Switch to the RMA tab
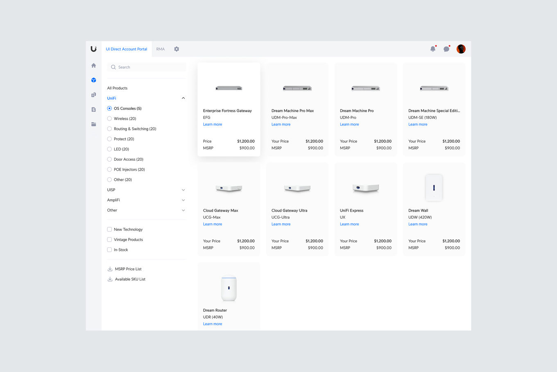The width and height of the screenshot is (557, 372). coord(161,49)
